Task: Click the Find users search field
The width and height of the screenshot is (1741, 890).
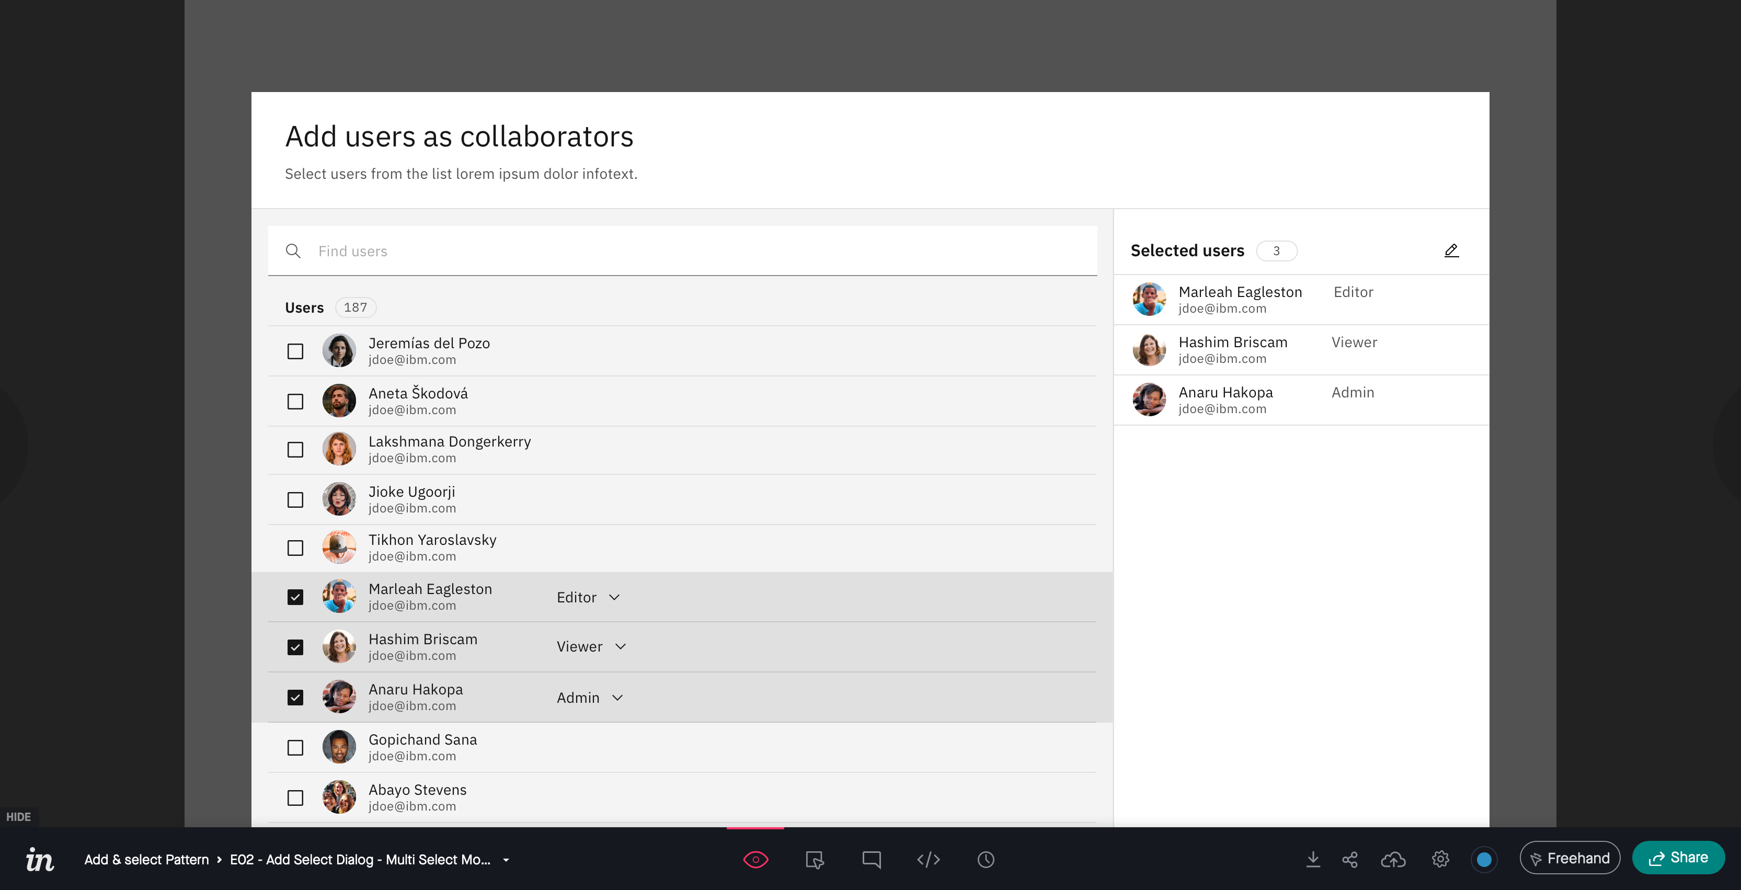Action: tap(683, 250)
